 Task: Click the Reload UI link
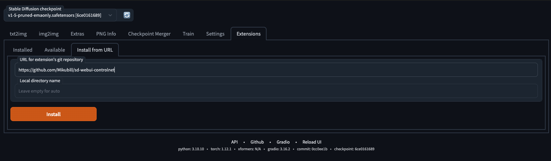[x=312, y=142]
